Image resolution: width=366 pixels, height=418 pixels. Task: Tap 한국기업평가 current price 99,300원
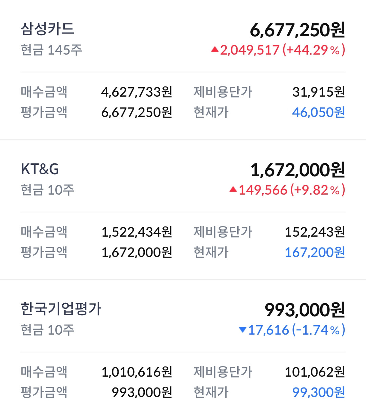tap(319, 392)
